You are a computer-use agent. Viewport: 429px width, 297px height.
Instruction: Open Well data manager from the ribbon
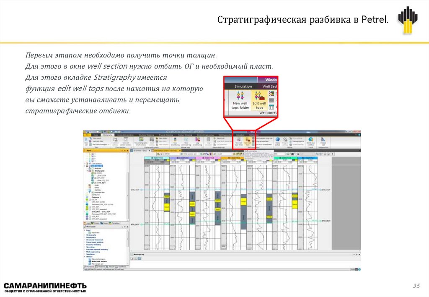[99, 144]
